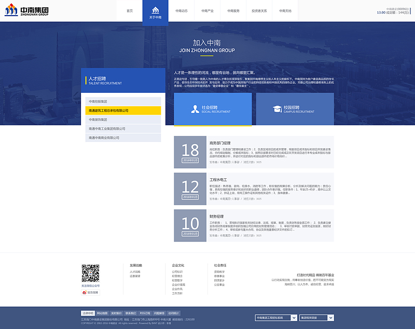Screen dimensions: 415x329
Task: Click the person icon beside 社会招聘
Action: [x=195, y=109]
